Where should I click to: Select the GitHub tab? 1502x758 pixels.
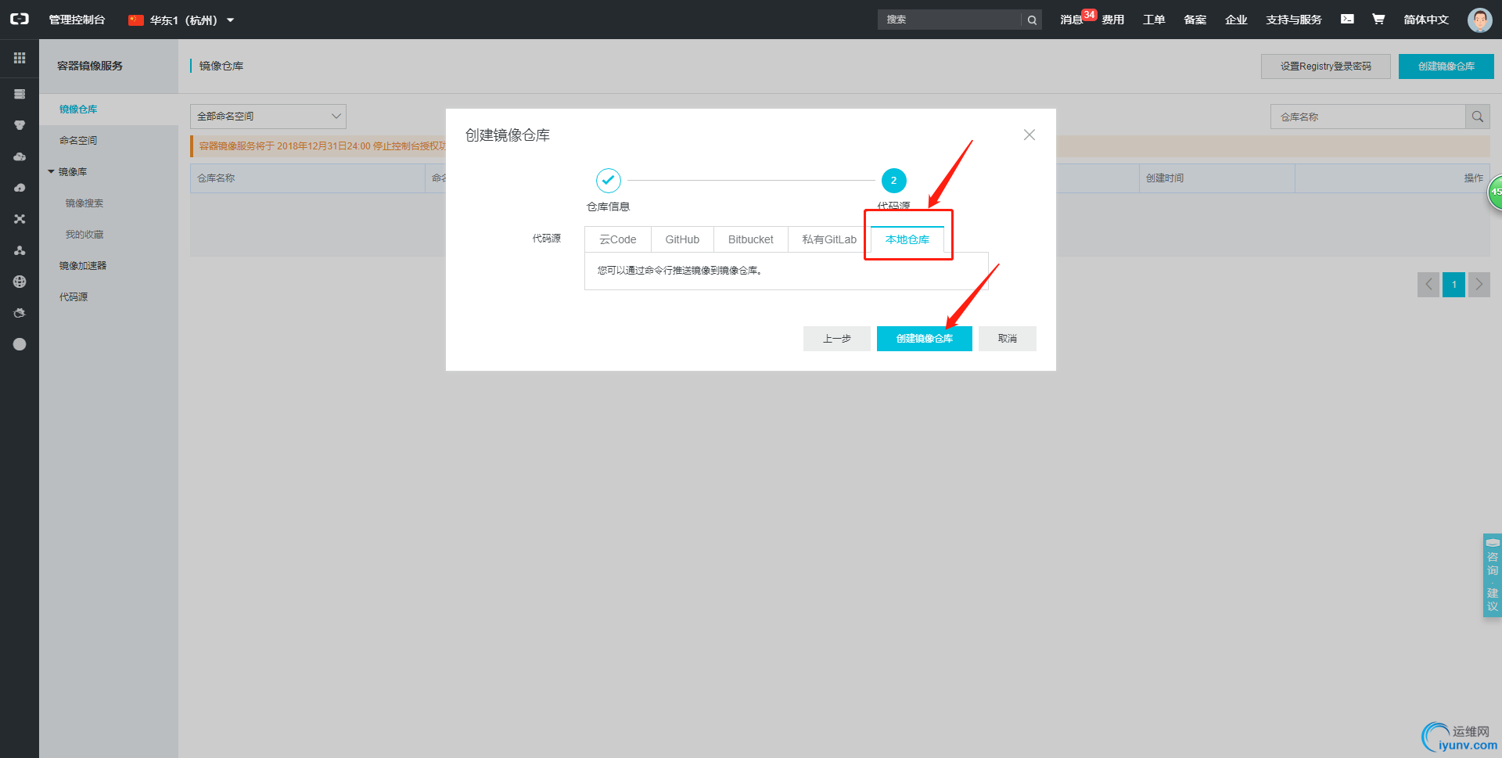(682, 239)
